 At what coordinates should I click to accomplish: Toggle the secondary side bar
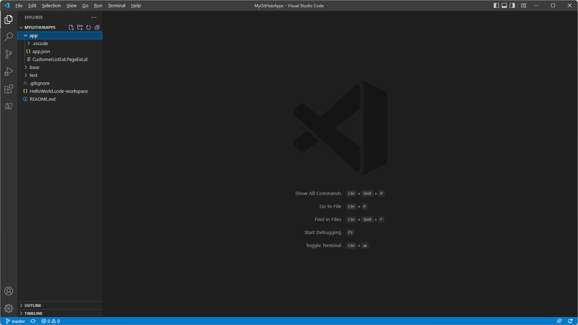point(513,6)
